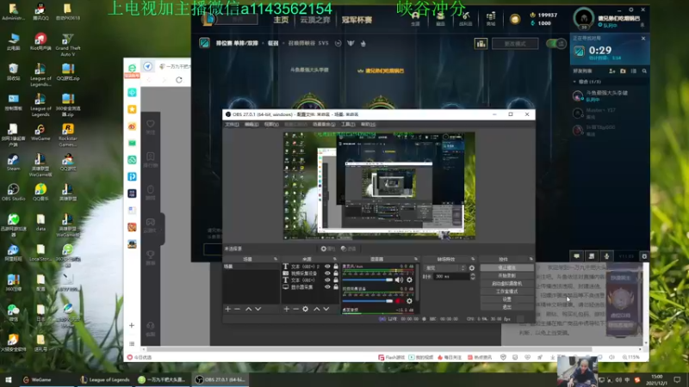Open Settings button in OBS controls
This screenshot has width=689, height=387.
[506, 299]
